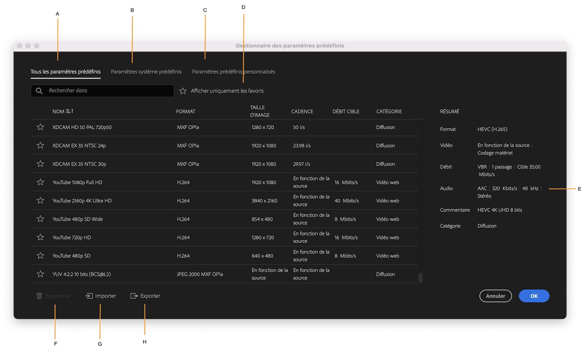Favorite the YouTube 1080p Full HD preset
Viewport: 581px width, 358px height.
[40, 182]
